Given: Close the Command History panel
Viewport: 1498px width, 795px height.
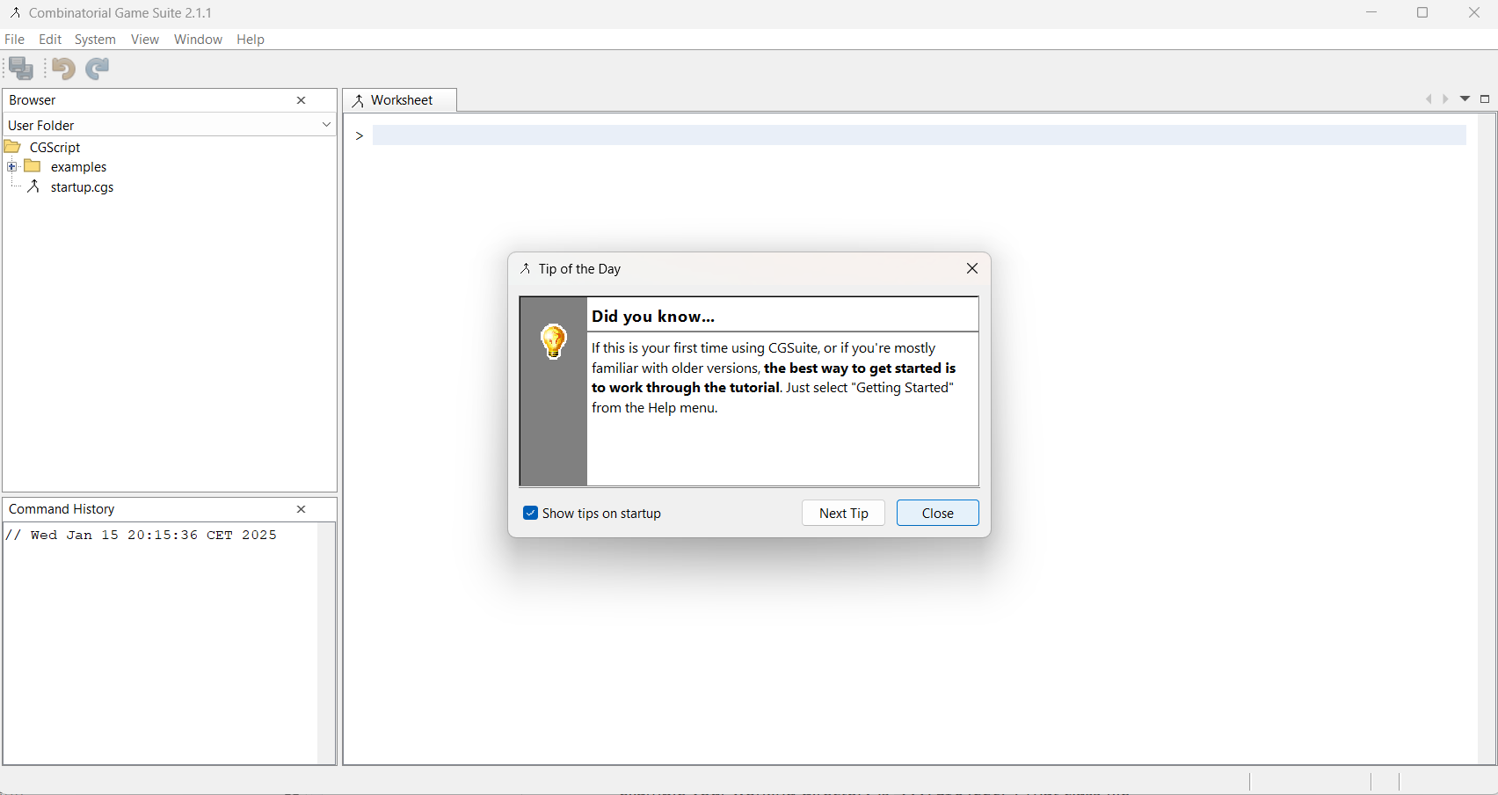Looking at the screenshot, I should pos(302,509).
